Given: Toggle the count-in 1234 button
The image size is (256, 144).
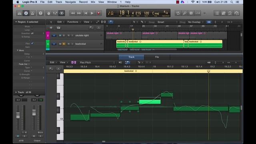Looking at the screenshot, I should (198, 13).
